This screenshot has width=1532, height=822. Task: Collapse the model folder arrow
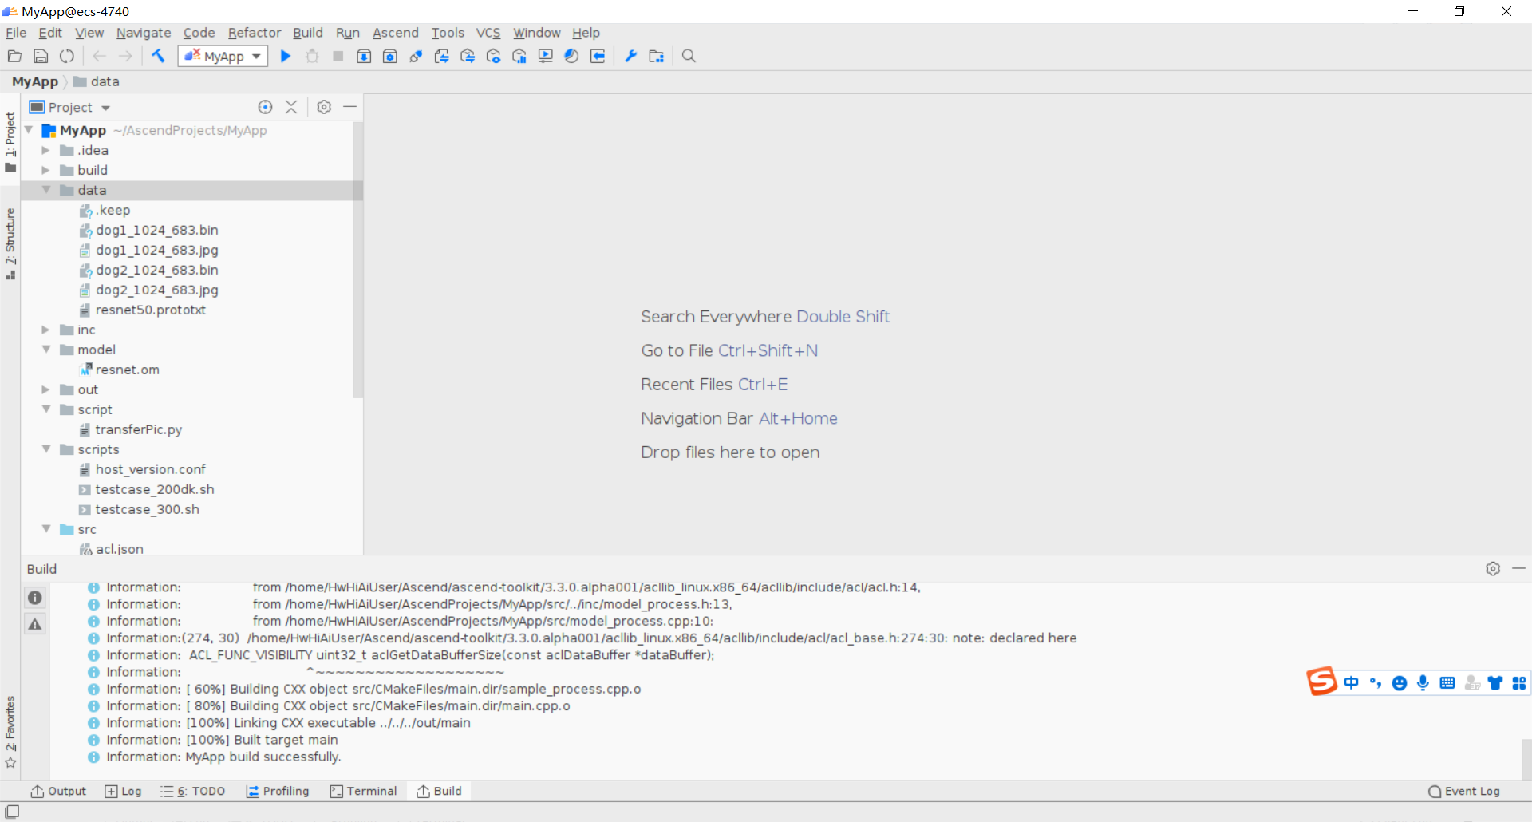pos(46,350)
